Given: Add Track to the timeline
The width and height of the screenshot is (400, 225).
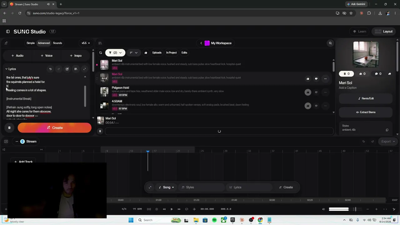Looking at the screenshot, I should (23, 162).
